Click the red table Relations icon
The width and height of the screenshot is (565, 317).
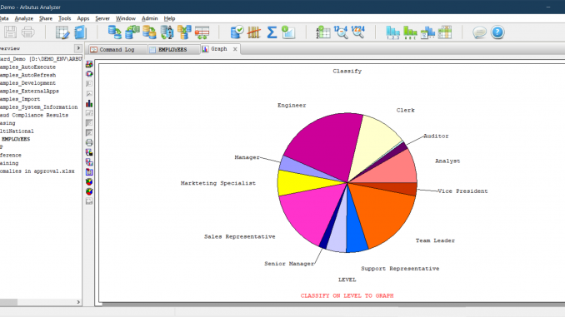click(x=202, y=32)
